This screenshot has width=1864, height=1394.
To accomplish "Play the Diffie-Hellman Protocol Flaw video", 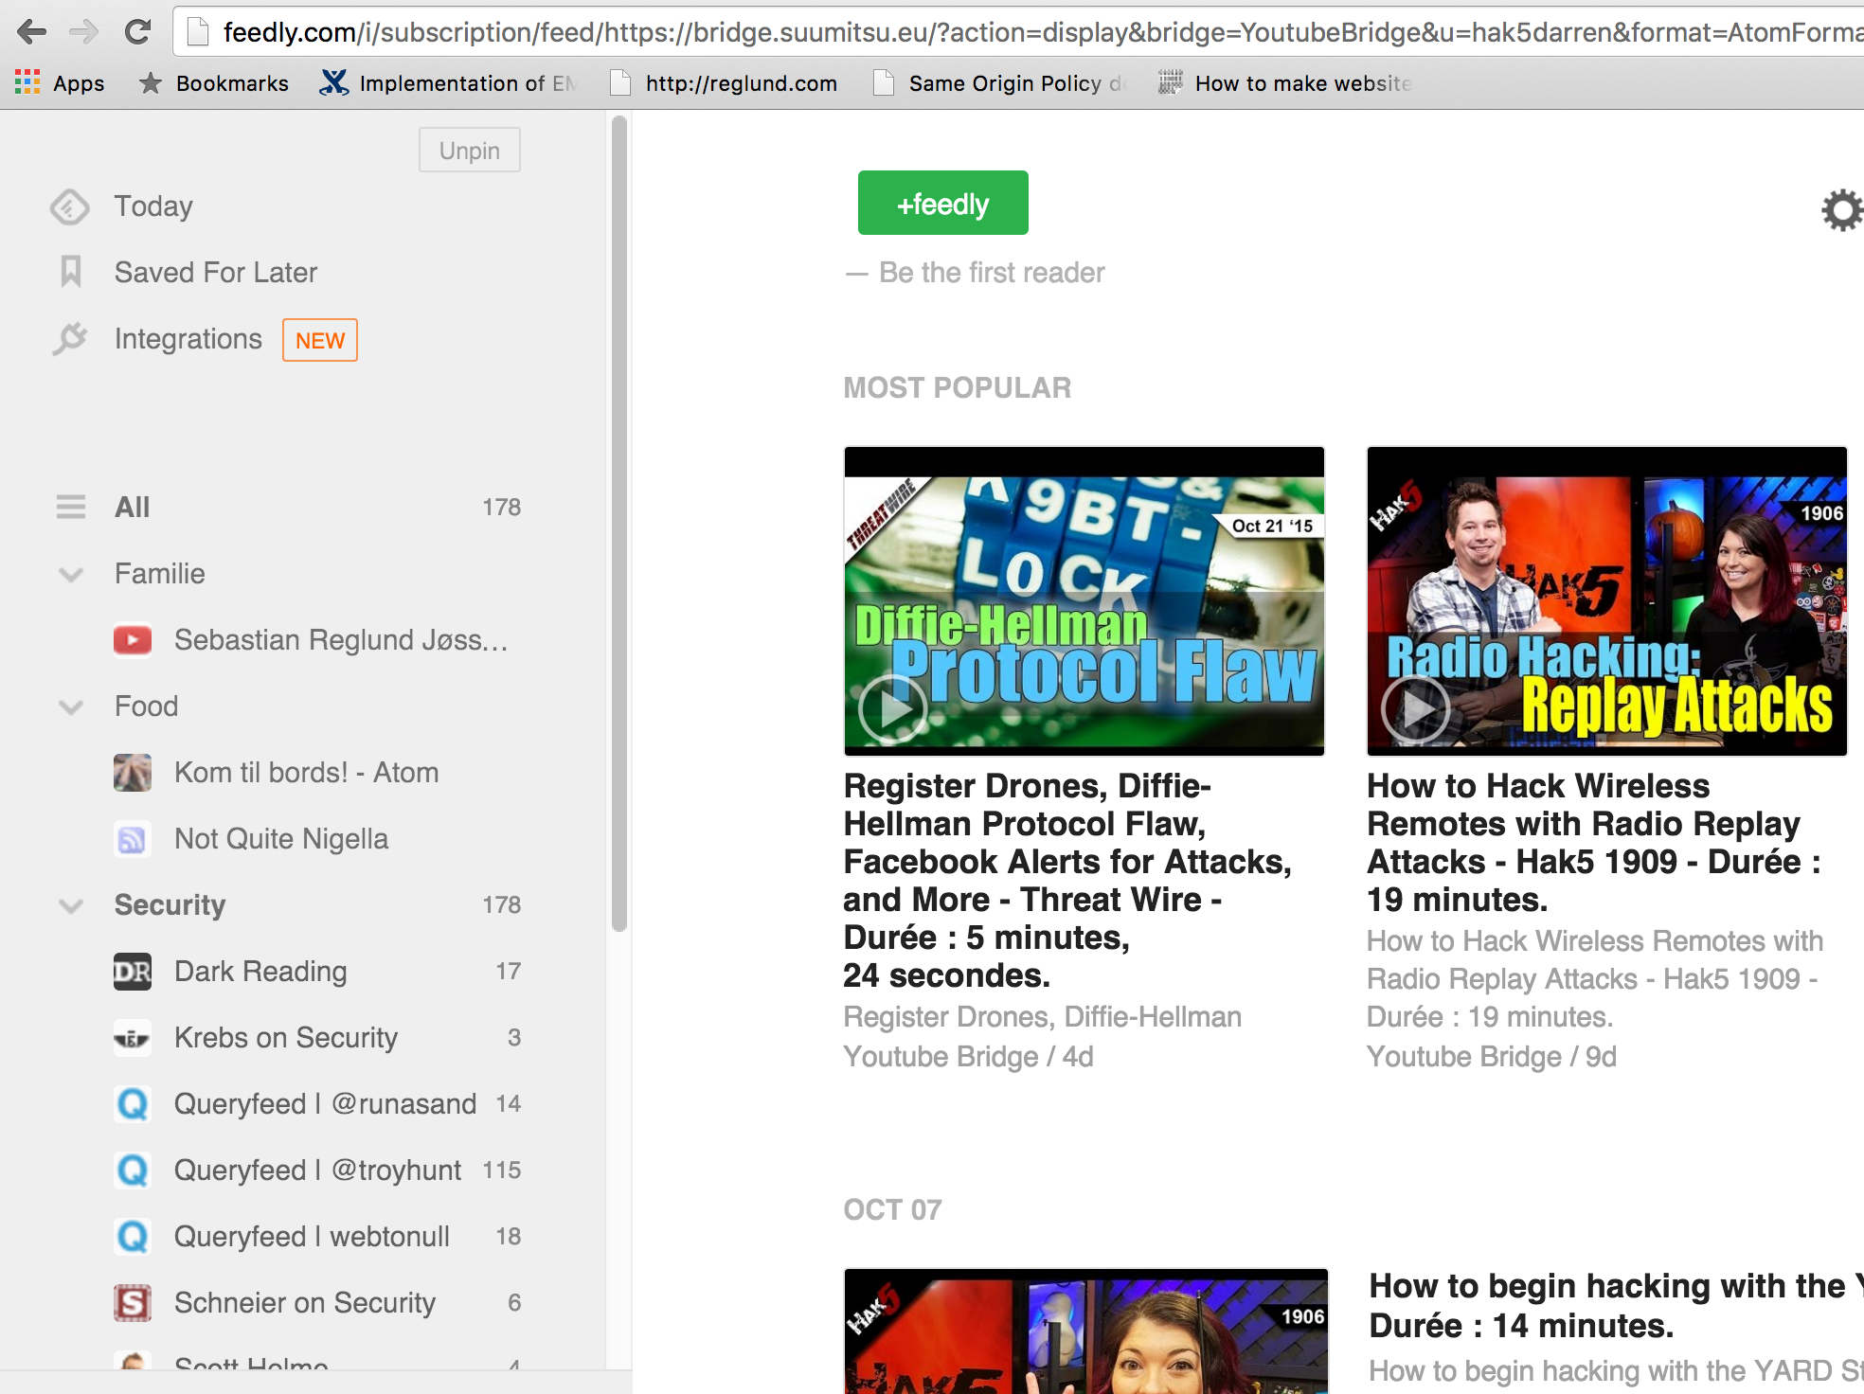I will pyautogui.click(x=892, y=708).
